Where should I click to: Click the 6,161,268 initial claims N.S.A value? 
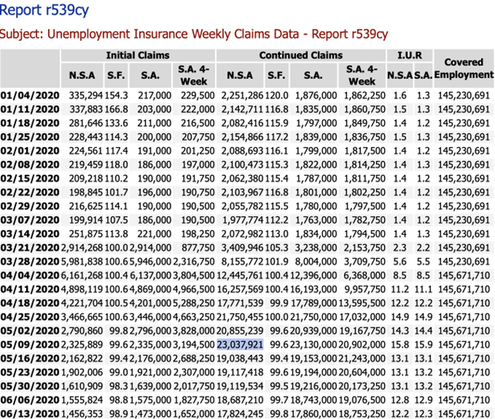coord(82,276)
